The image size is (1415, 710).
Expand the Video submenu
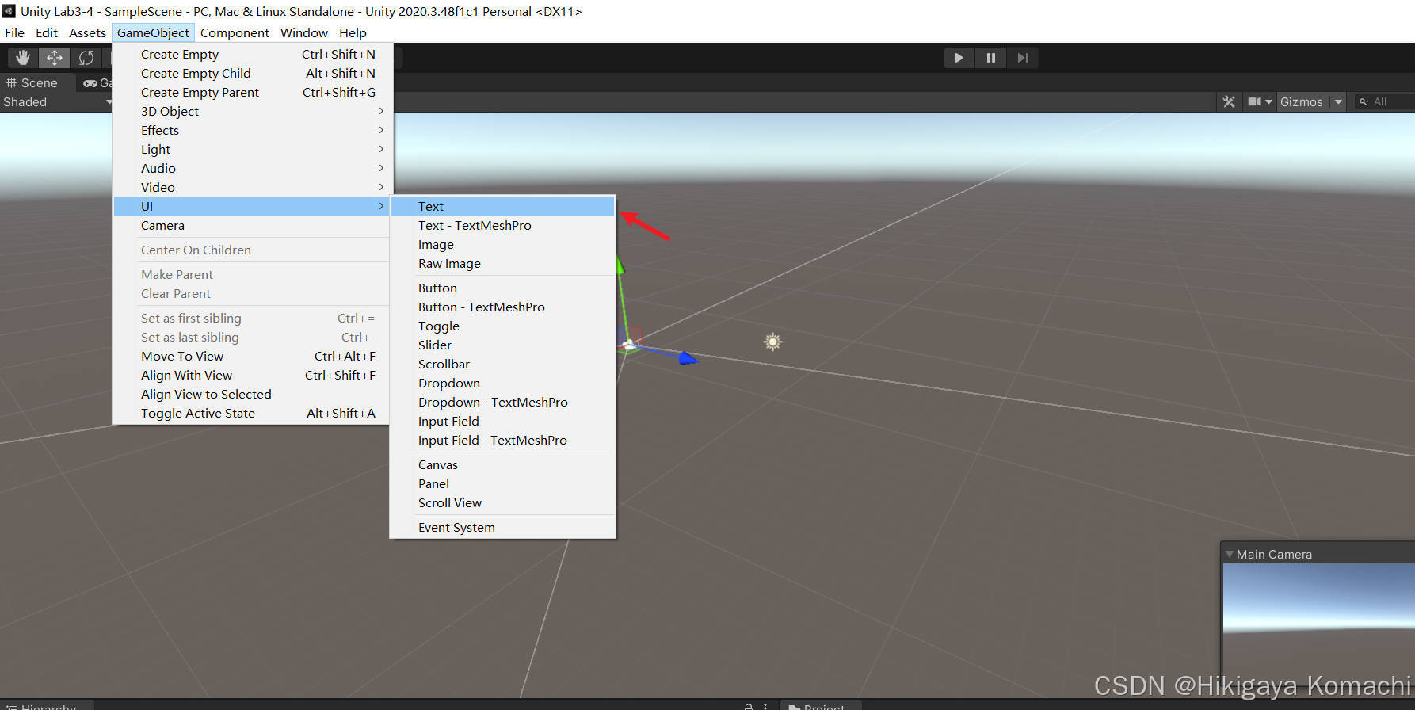click(x=252, y=187)
